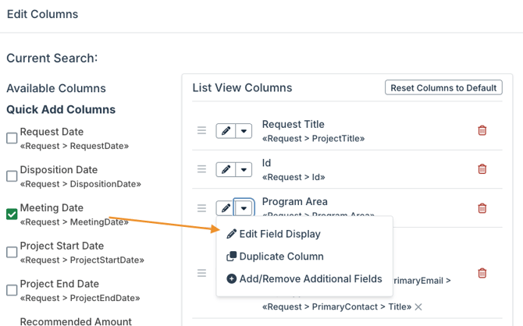Open dropdown arrow for Request Title column

244,131
